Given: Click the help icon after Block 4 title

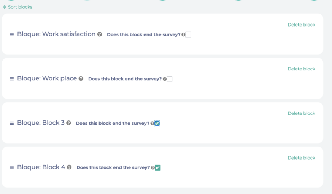Looking at the screenshot, I should [x=69, y=167].
